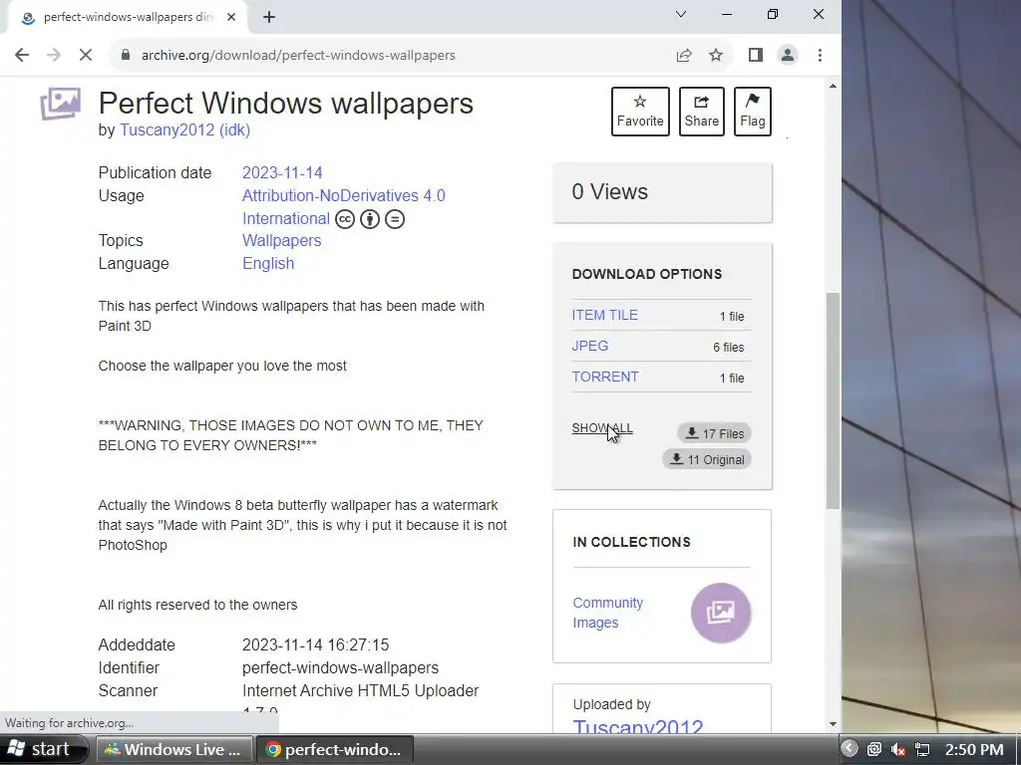The image size is (1021, 765).
Task: Click the muted volume tray icon
Action: (x=898, y=749)
